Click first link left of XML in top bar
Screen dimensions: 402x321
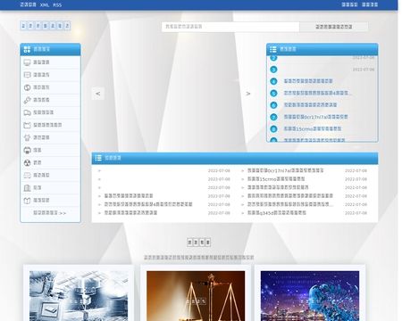coord(28,4)
